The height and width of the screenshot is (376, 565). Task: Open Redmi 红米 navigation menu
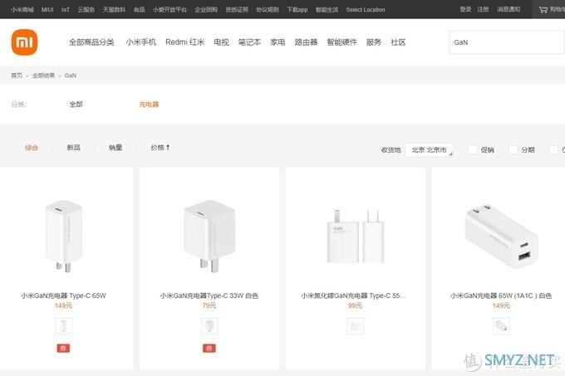(184, 42)
